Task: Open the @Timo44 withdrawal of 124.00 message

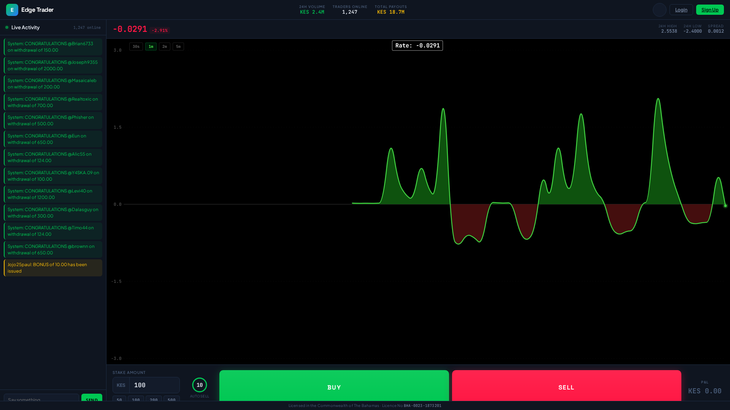Action: point(53,231)
